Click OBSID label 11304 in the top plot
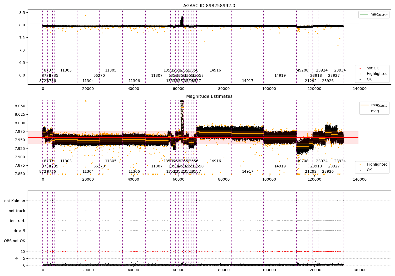This screenshot has width=395, height=276. click(x=88, y=81)
